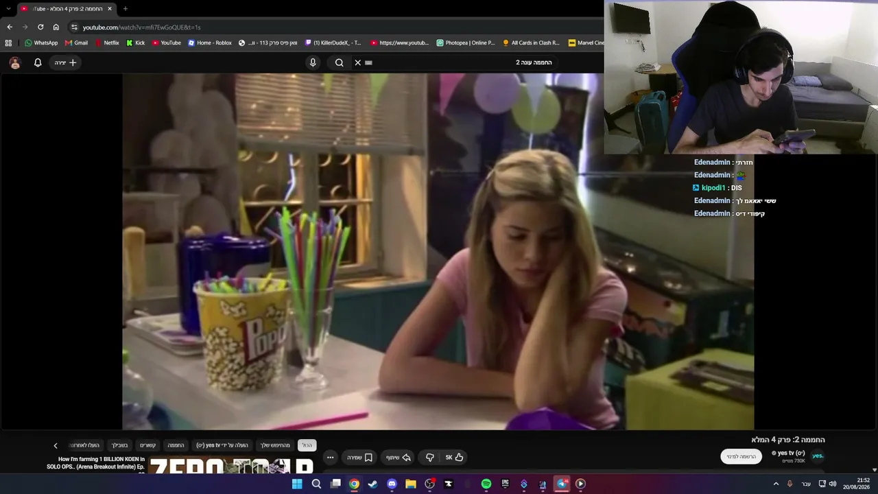Clear the YouTube search text
The width and height of the screenshot is (878, 494).
(x=357, y=62)
